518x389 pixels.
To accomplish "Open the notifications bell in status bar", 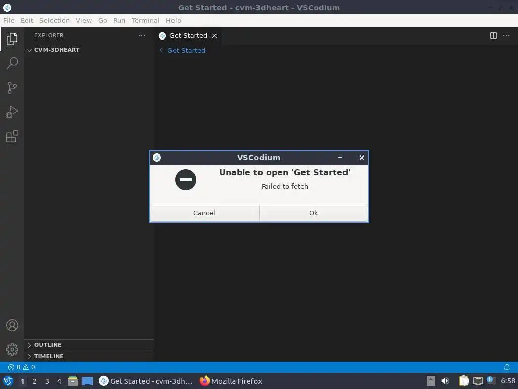I will coord(507,367).
